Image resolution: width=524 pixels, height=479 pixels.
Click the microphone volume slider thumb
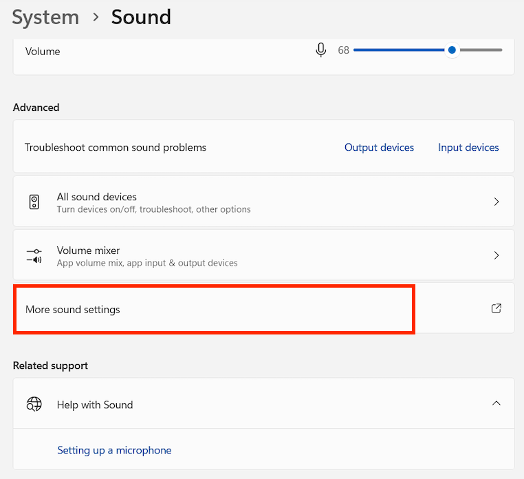pos(452,50)
